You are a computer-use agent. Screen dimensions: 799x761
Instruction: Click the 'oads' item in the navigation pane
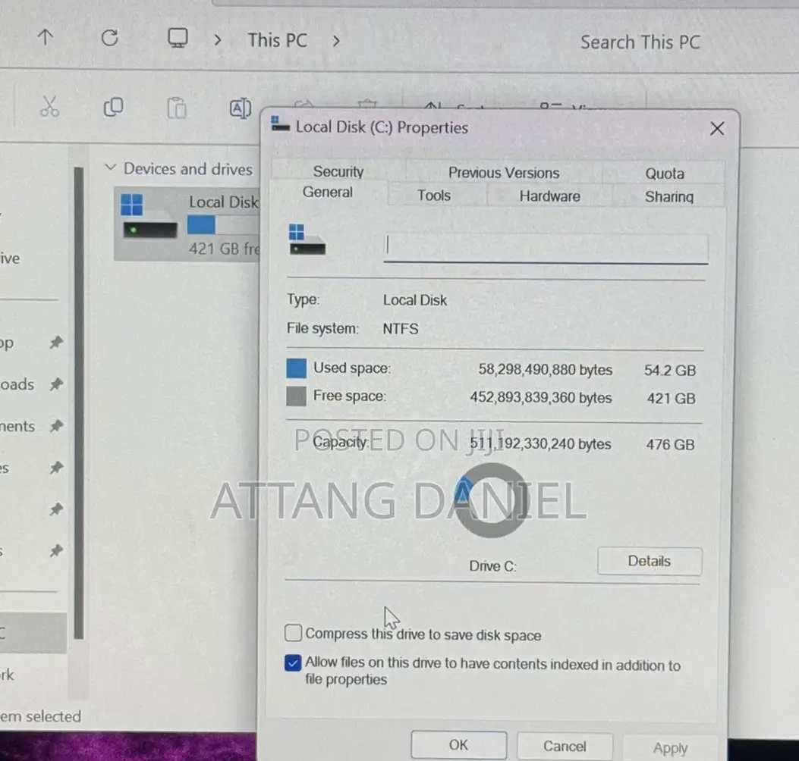coord(17,384)
